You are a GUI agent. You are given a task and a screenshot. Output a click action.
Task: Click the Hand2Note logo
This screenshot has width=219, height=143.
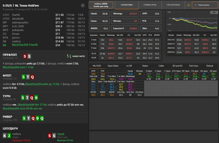pyautogui.click(x=76, y=56)
